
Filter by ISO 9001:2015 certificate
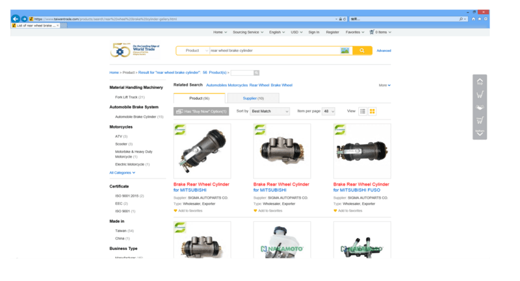coord(129,196)
